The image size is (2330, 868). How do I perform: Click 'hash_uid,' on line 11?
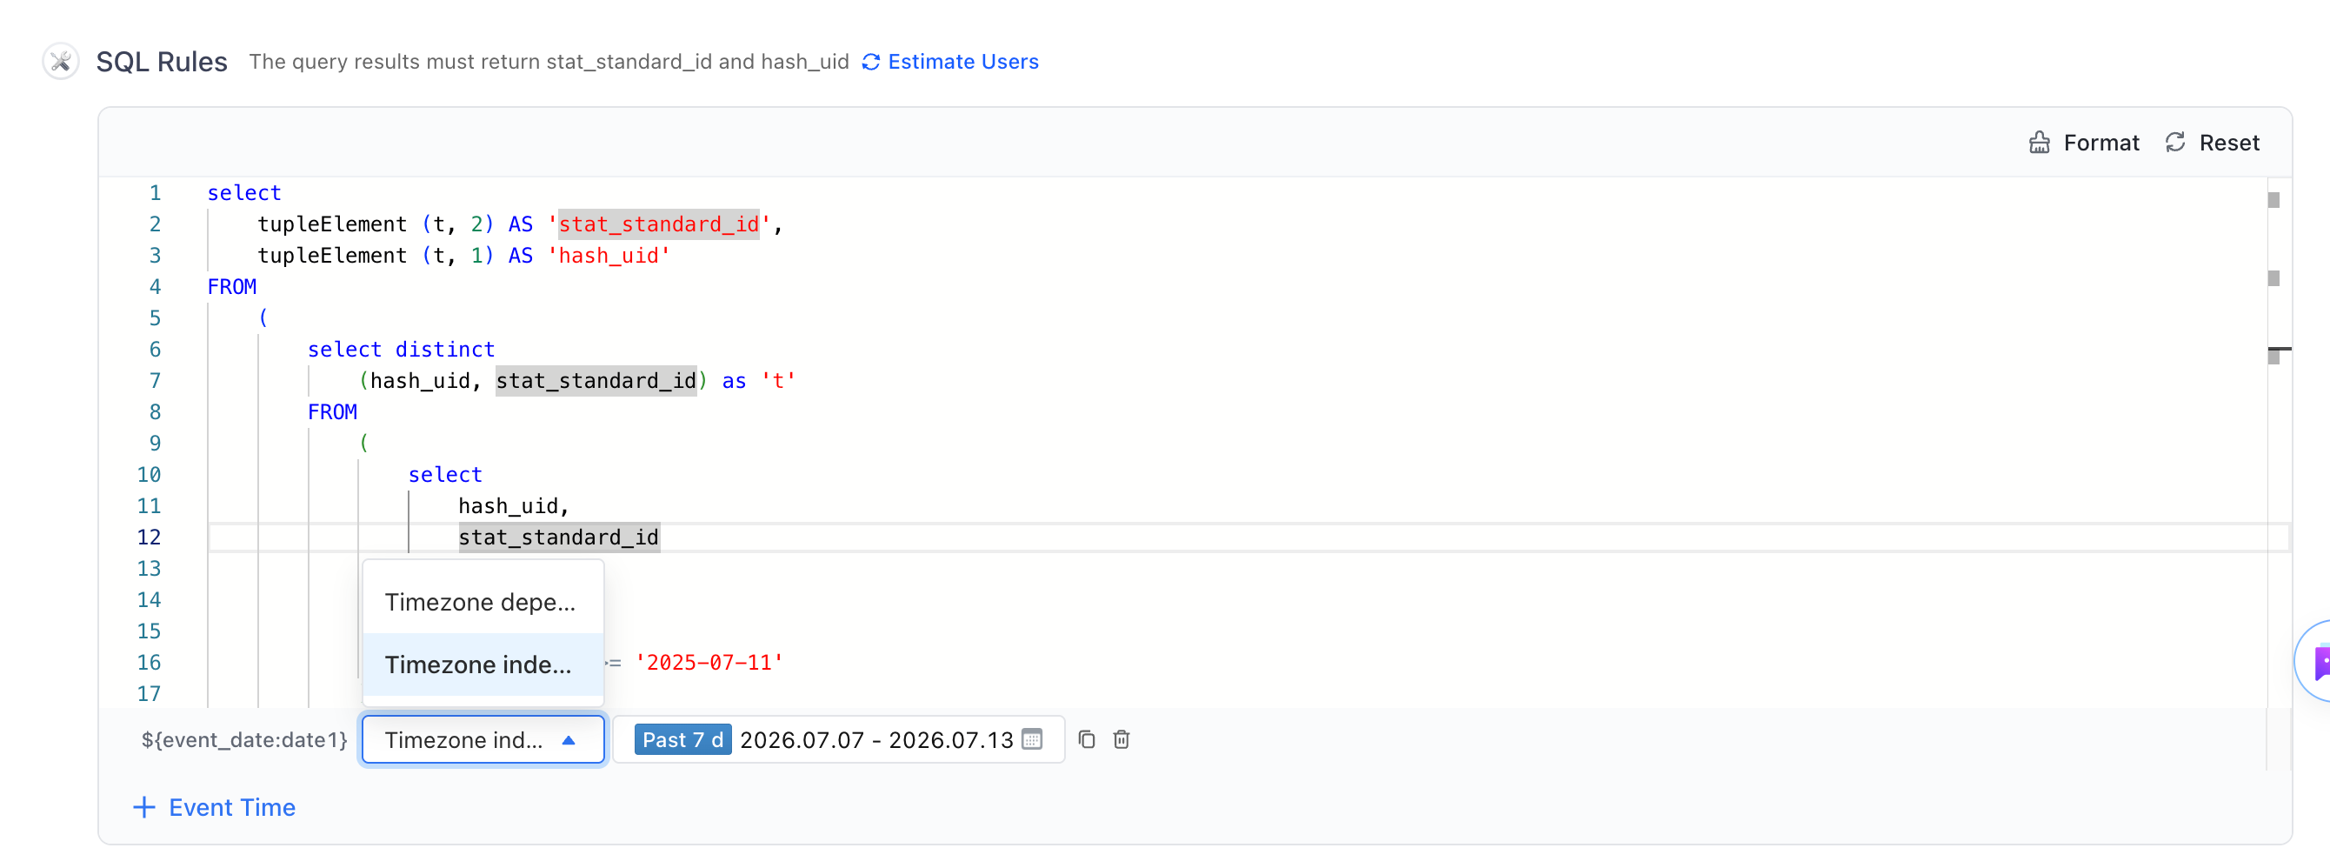514,506
